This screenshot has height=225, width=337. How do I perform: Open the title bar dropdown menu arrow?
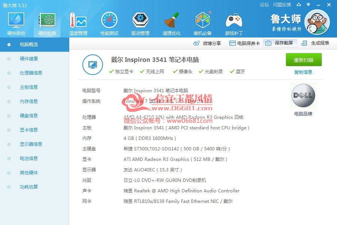point(309,4)
